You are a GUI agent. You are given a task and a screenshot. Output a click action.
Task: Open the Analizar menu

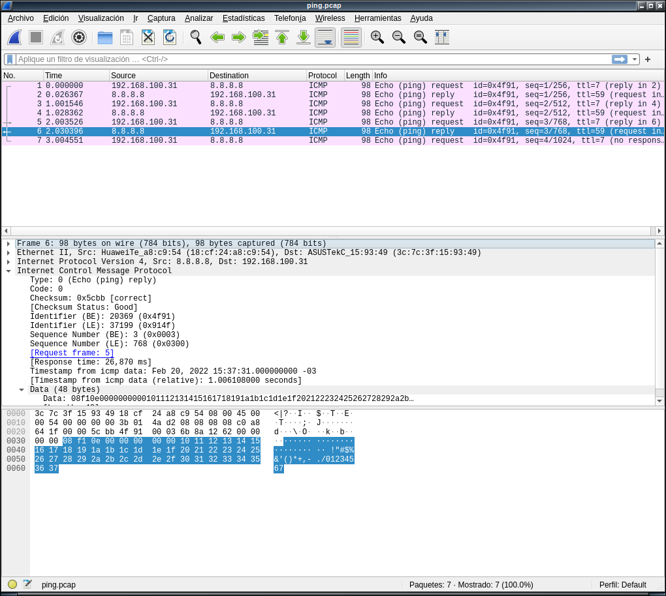[x=198, y=18]
